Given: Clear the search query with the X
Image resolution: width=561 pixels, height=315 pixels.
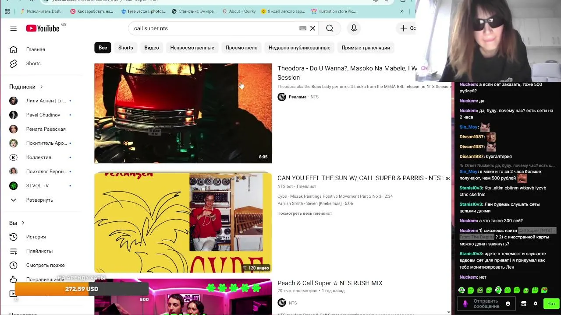Looking at the screenshot, I should pyautogui.click(x=313, y=28).
